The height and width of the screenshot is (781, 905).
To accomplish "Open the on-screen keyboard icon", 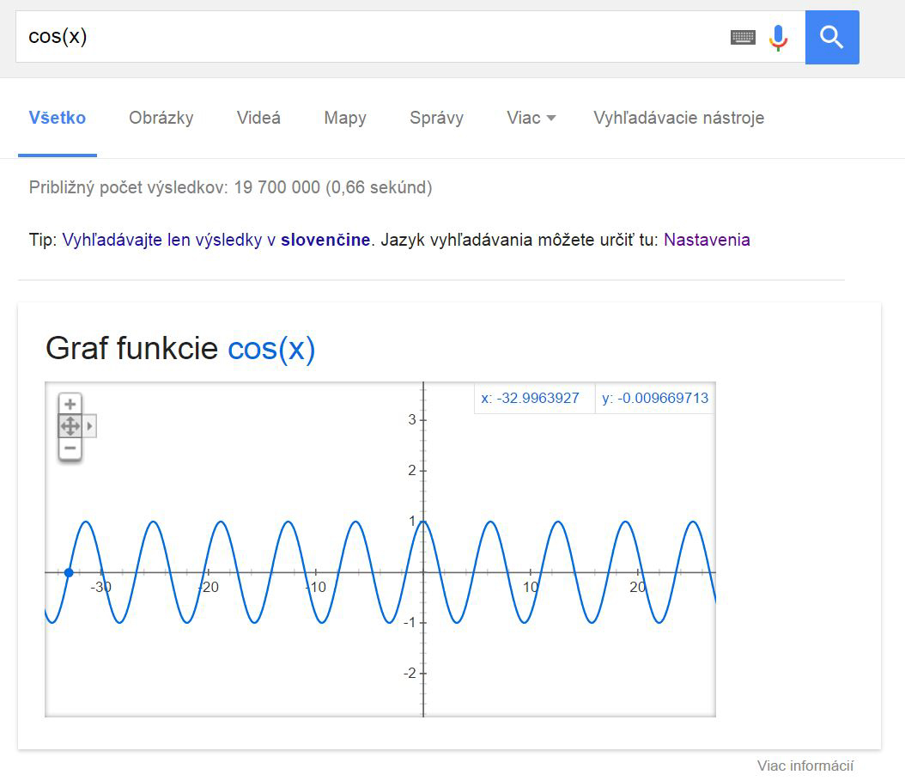I will tap(743, 38).
